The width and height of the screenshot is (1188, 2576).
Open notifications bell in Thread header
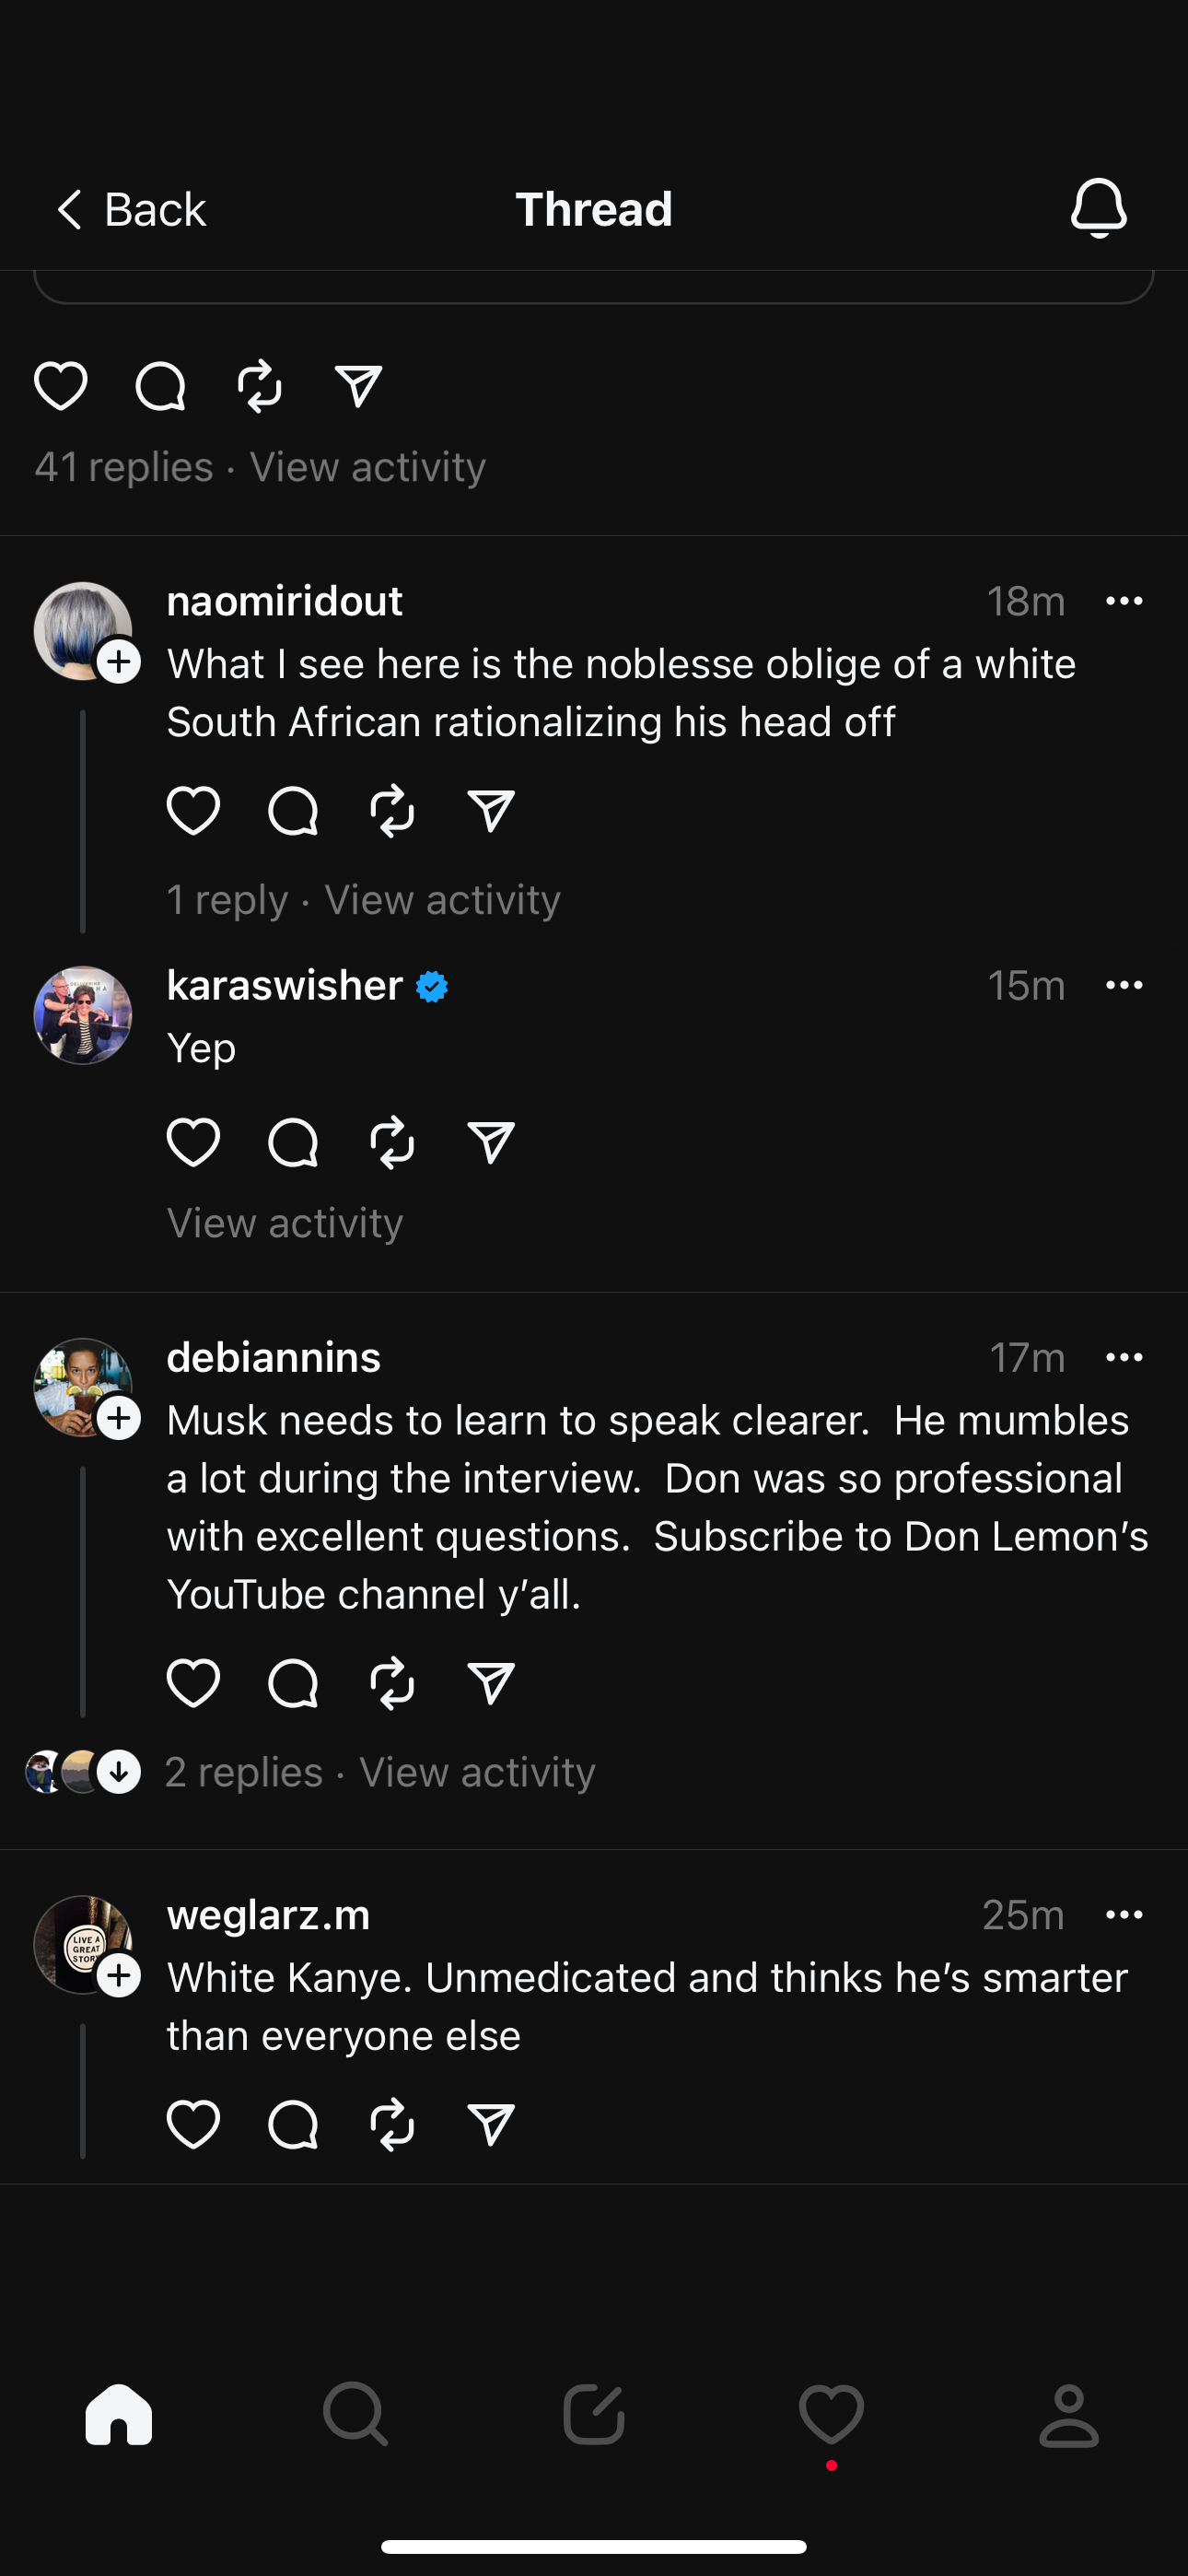point(1098,208)
